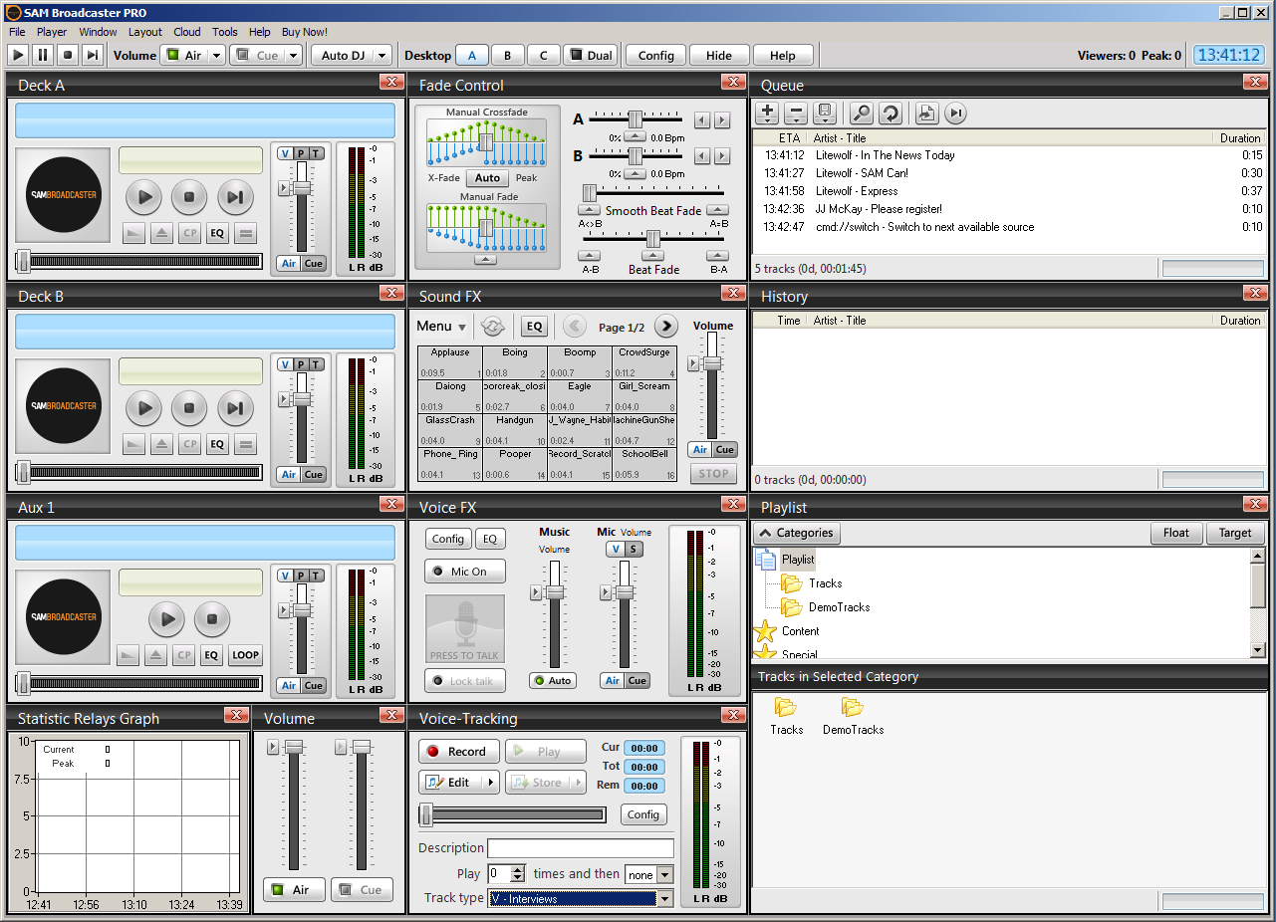Viewport: 1276px width, 922px height.
Task: Click the Target button in Playlist
Action: click(1235, 533)
